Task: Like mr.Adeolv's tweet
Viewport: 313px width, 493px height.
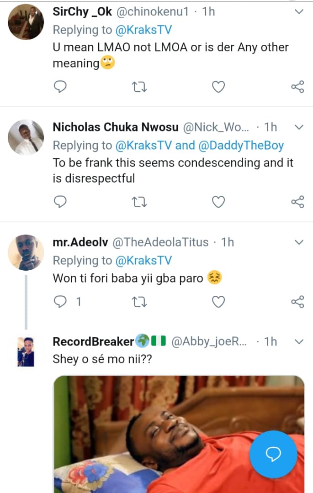Action: (x=219, y=302)
